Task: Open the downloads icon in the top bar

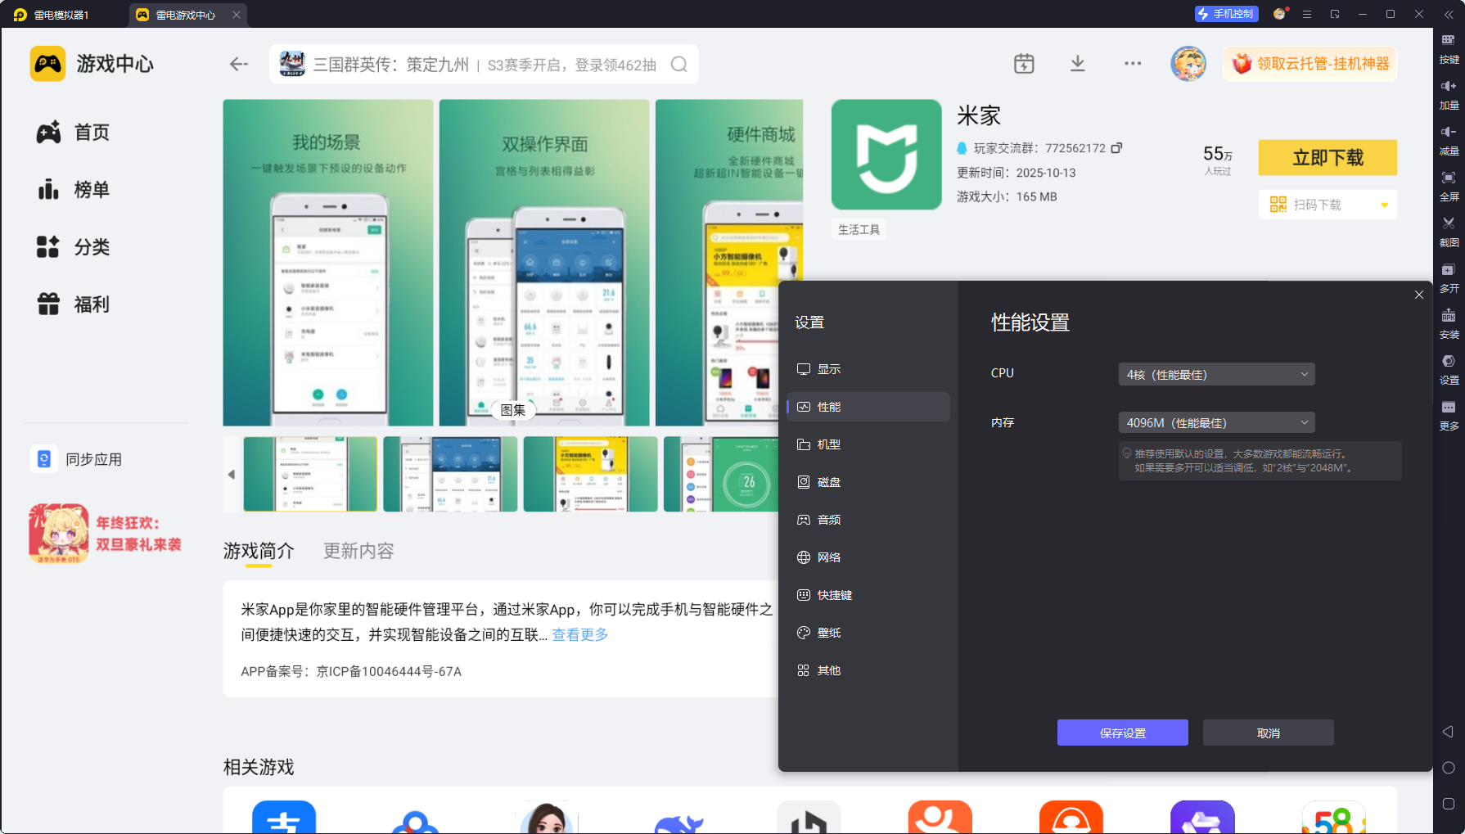Action: (1077, 64)
